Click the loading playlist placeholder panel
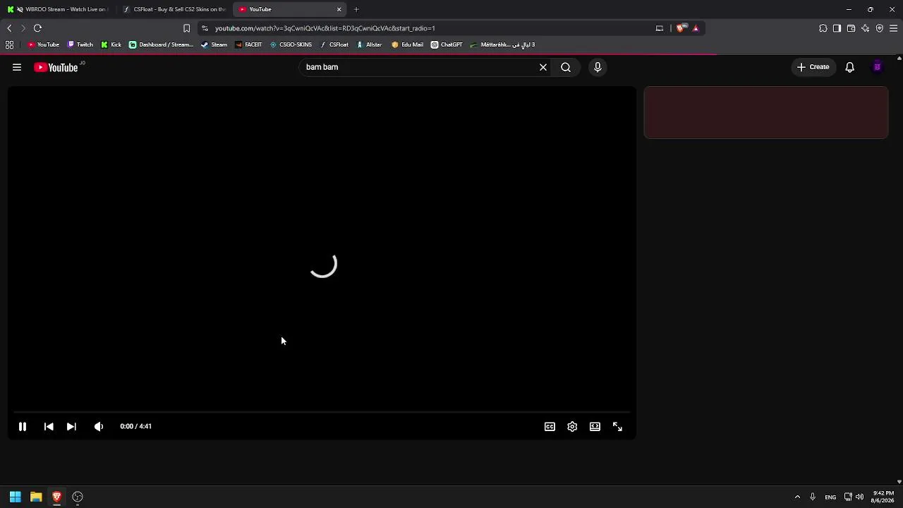903x508 pixels. click(x=765, y=113)
